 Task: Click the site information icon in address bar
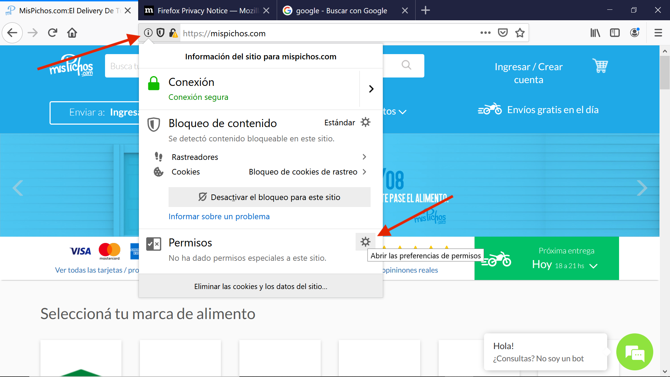pyautogui.click(x=148, y=33)
